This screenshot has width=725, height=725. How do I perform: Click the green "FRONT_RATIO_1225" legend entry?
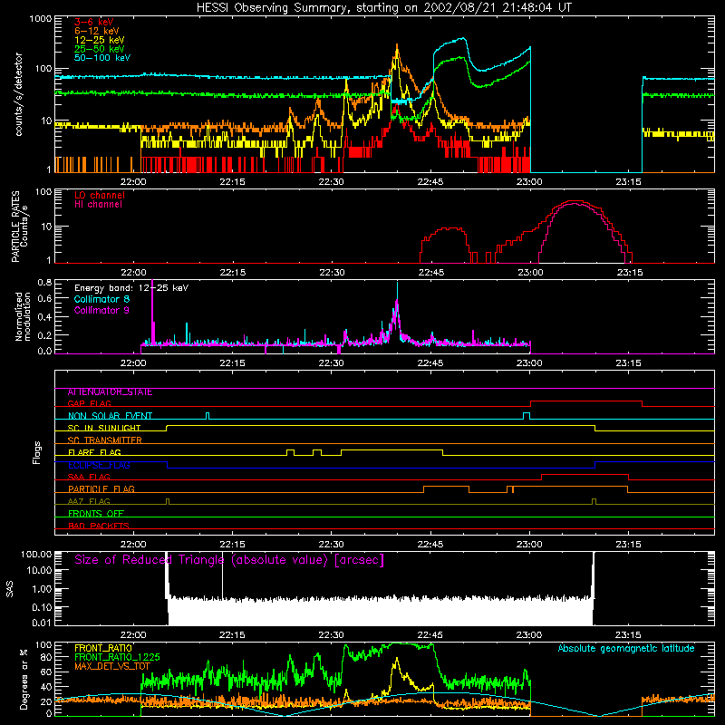pyautogui.click(x=117, y=657)
